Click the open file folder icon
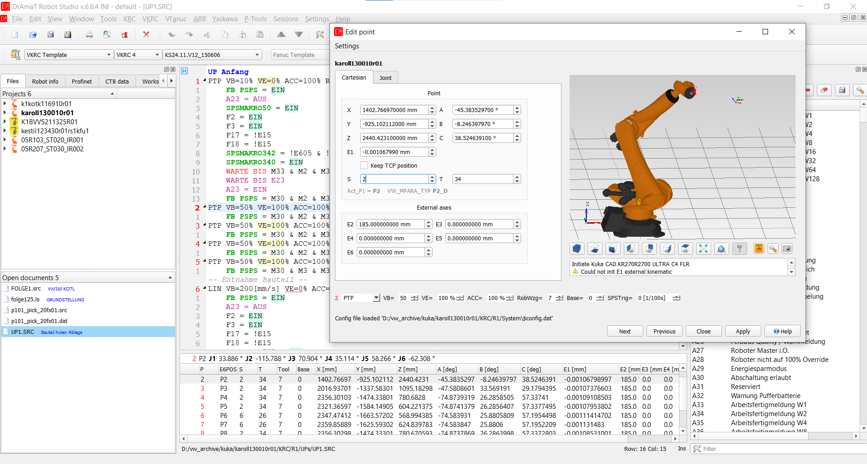 coord(33,34)
